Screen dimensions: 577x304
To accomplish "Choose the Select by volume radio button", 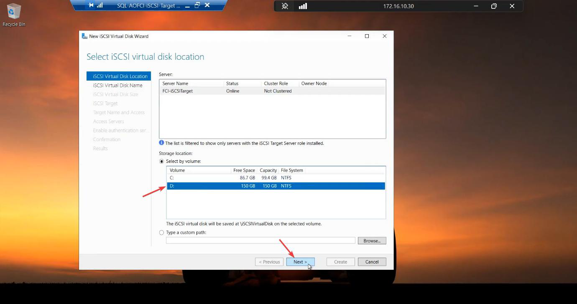I will [162, 162].
